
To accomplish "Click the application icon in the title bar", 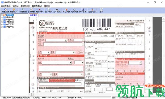I will click(x=2, y=2).
